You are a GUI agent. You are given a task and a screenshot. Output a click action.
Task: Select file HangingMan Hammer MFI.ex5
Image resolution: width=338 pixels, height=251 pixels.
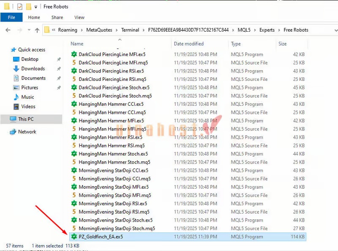tap(111, 120)
